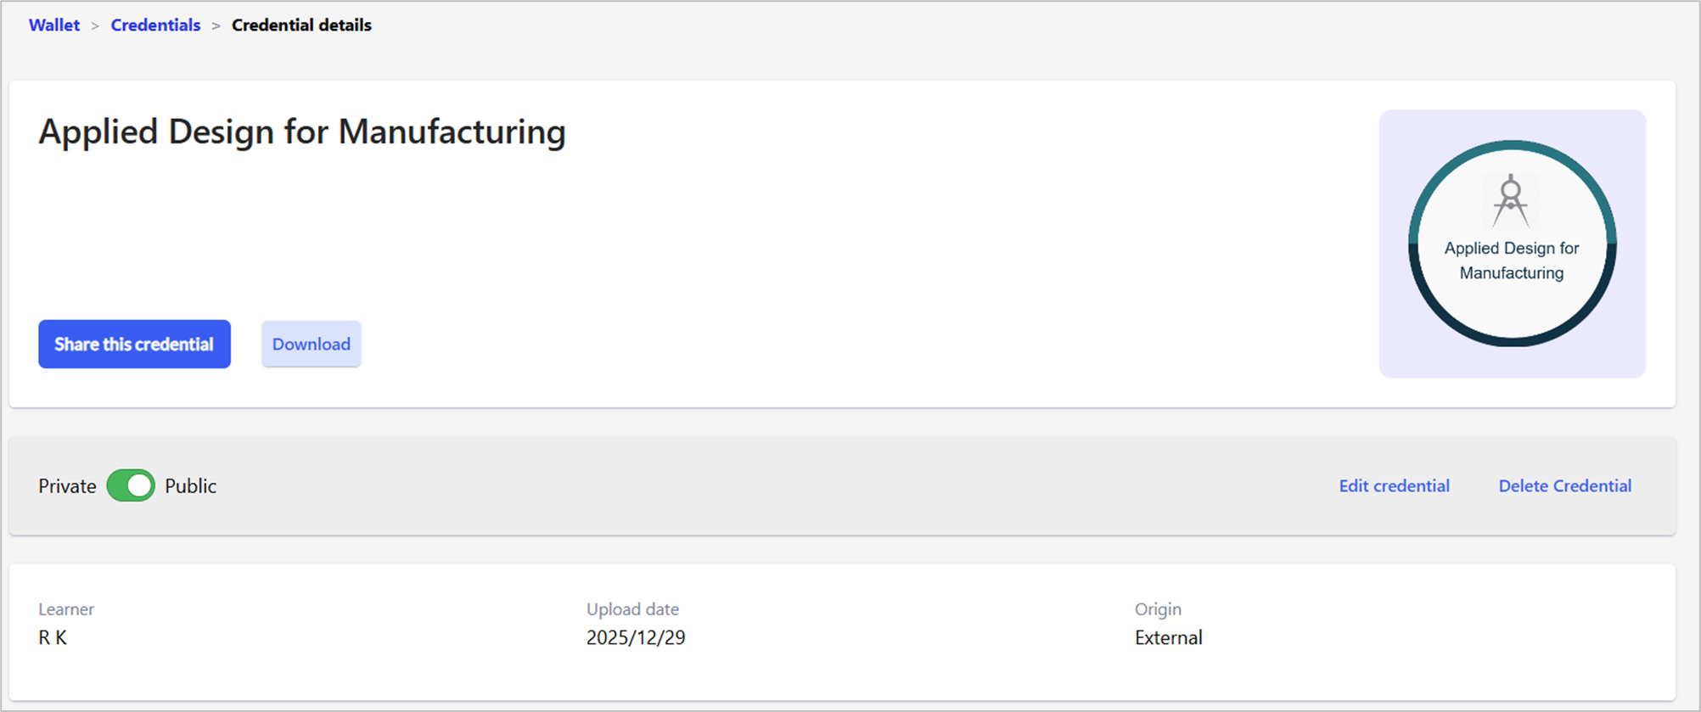Click the breadcrumb separator after Wallet
The height and width of the screenshot is (712, 1701).
click(95, 26)
